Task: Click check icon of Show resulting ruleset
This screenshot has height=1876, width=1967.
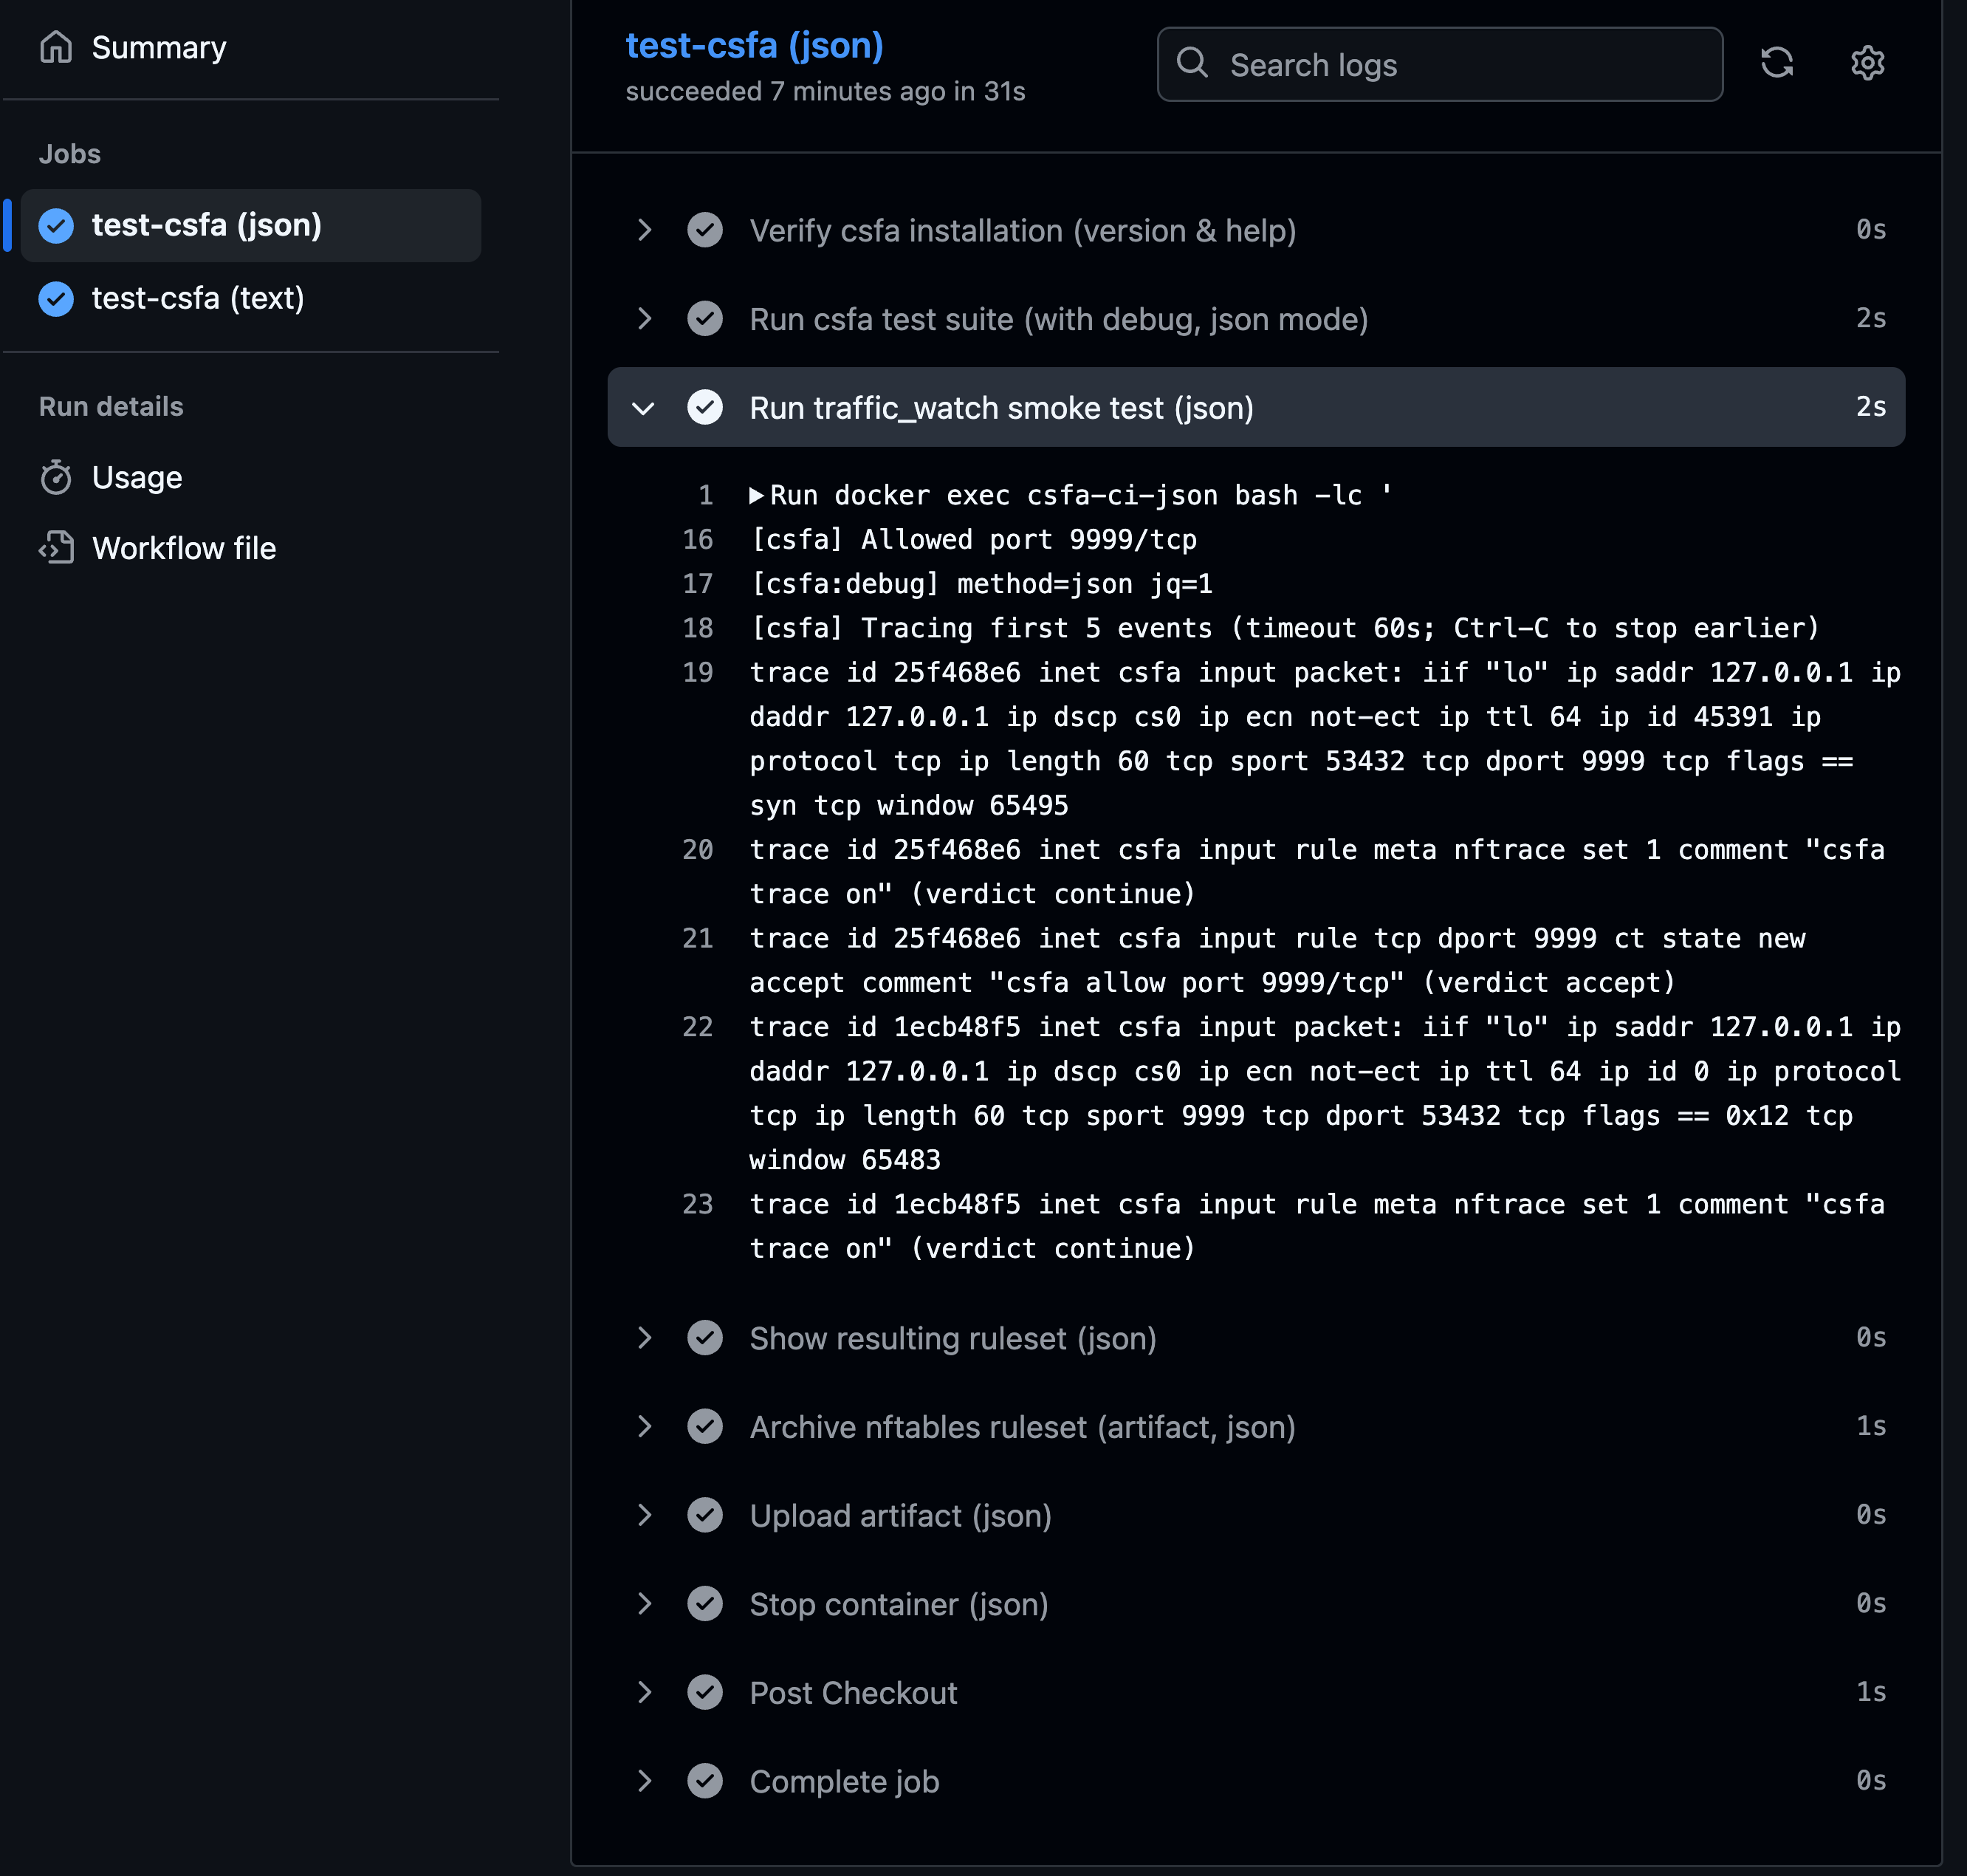Action: (706, 1338)
